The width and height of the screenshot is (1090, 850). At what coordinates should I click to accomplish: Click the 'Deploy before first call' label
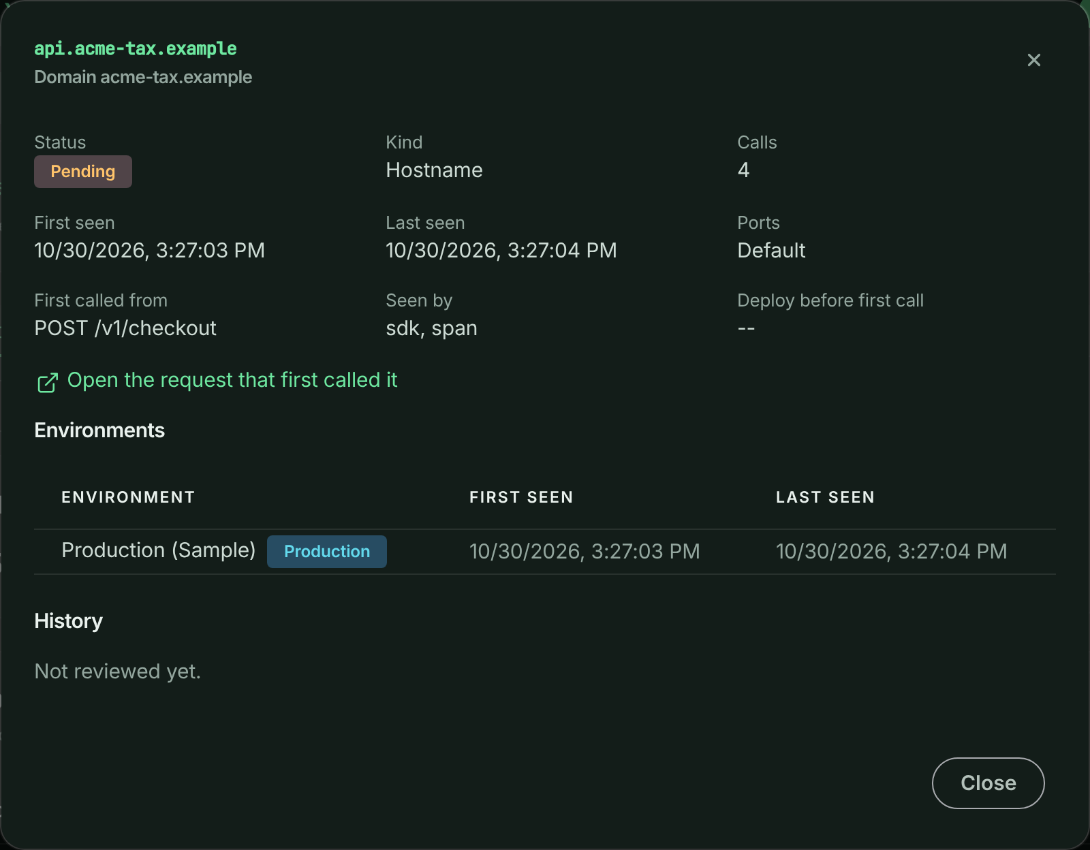tap(830, 300)
